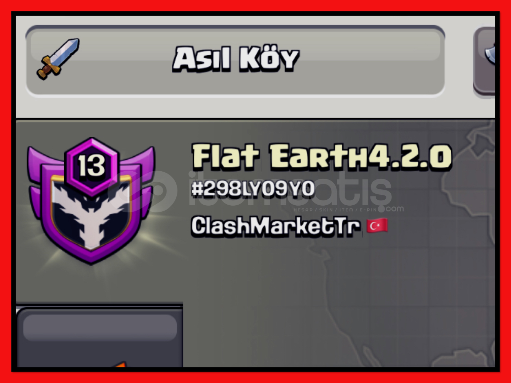The height and width of the screenshot is (383, 511).
Task: Click the dark gray bar at bottom left
Action: click(100, 327)
